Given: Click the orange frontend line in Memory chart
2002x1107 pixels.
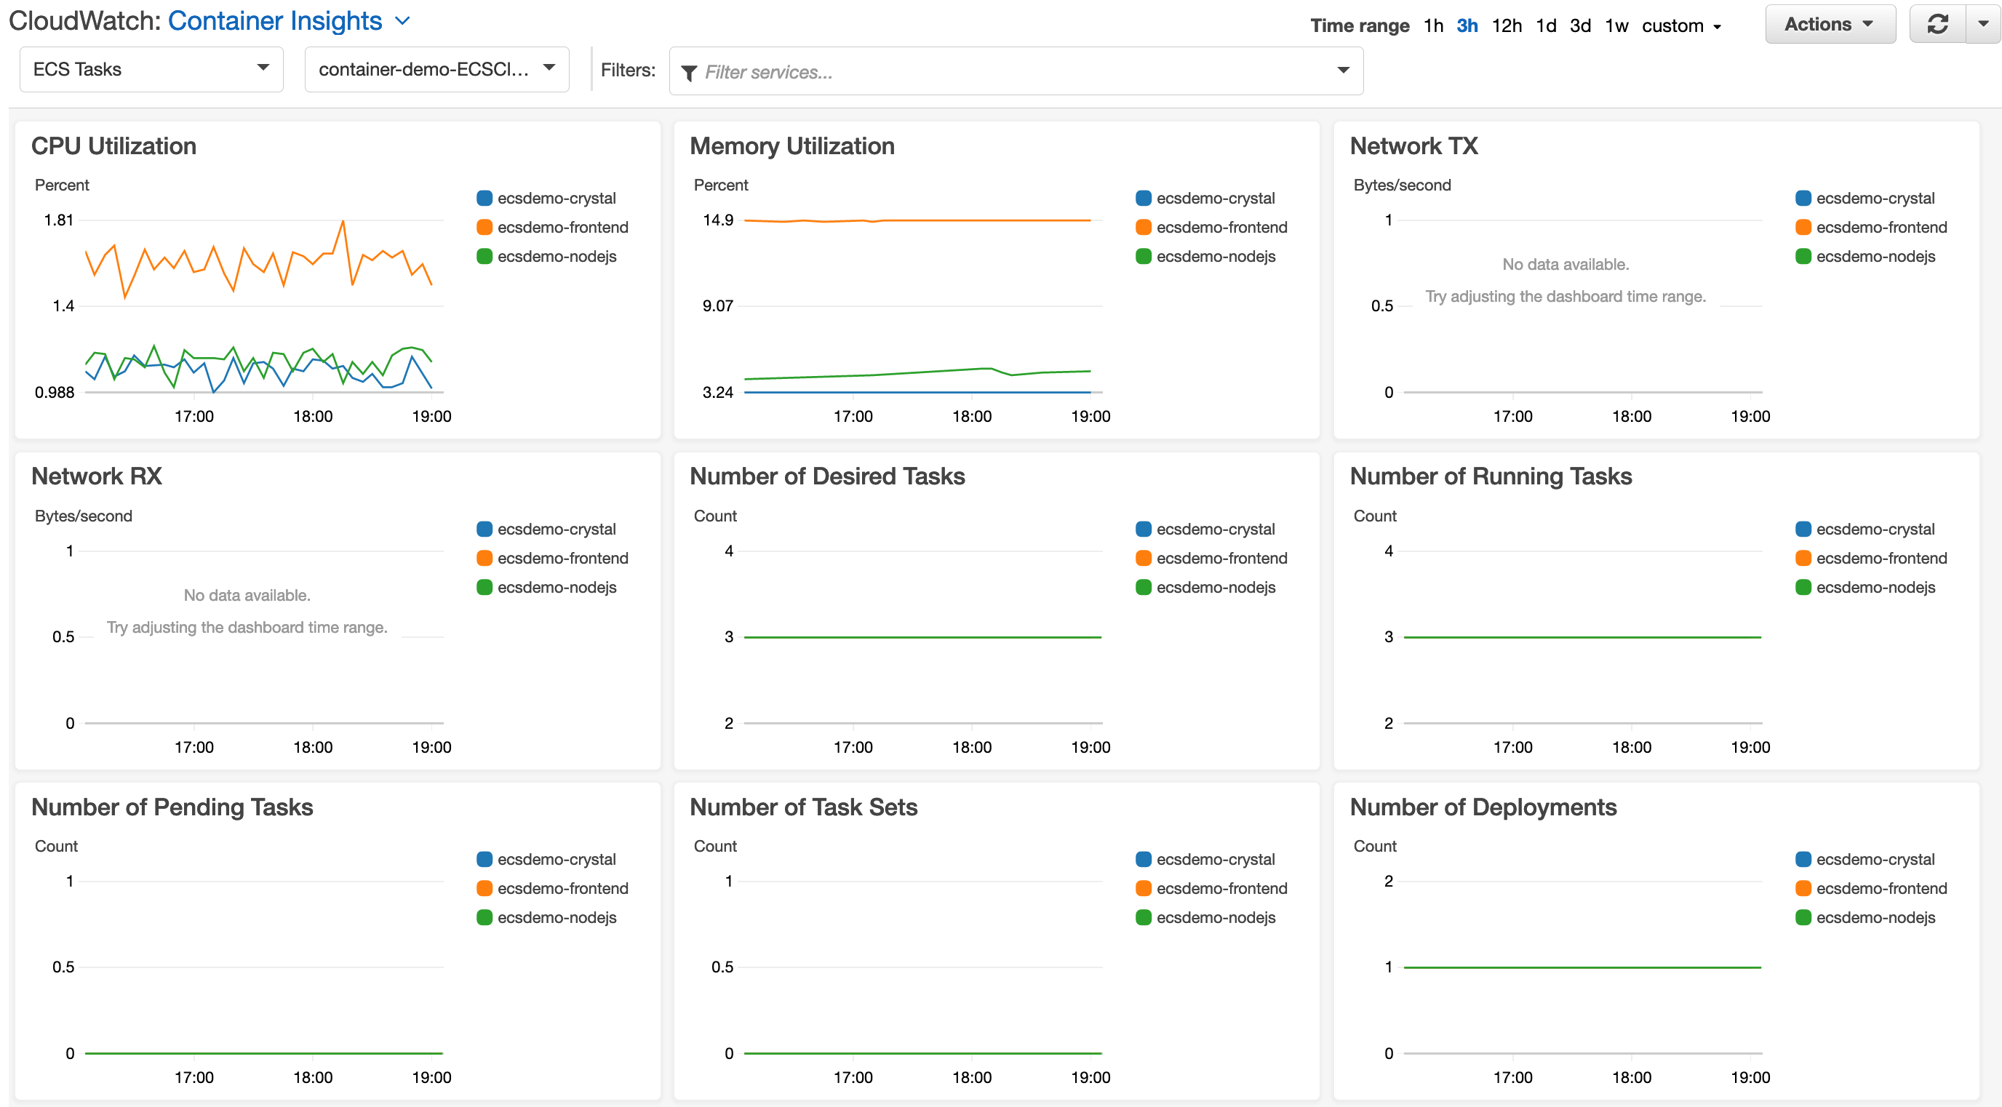Looking at the screenshot, I should [917, 220].
